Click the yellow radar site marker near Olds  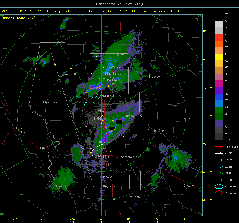(x=101, y=116)
